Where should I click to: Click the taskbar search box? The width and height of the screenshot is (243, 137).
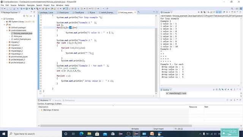pos(35,134)
